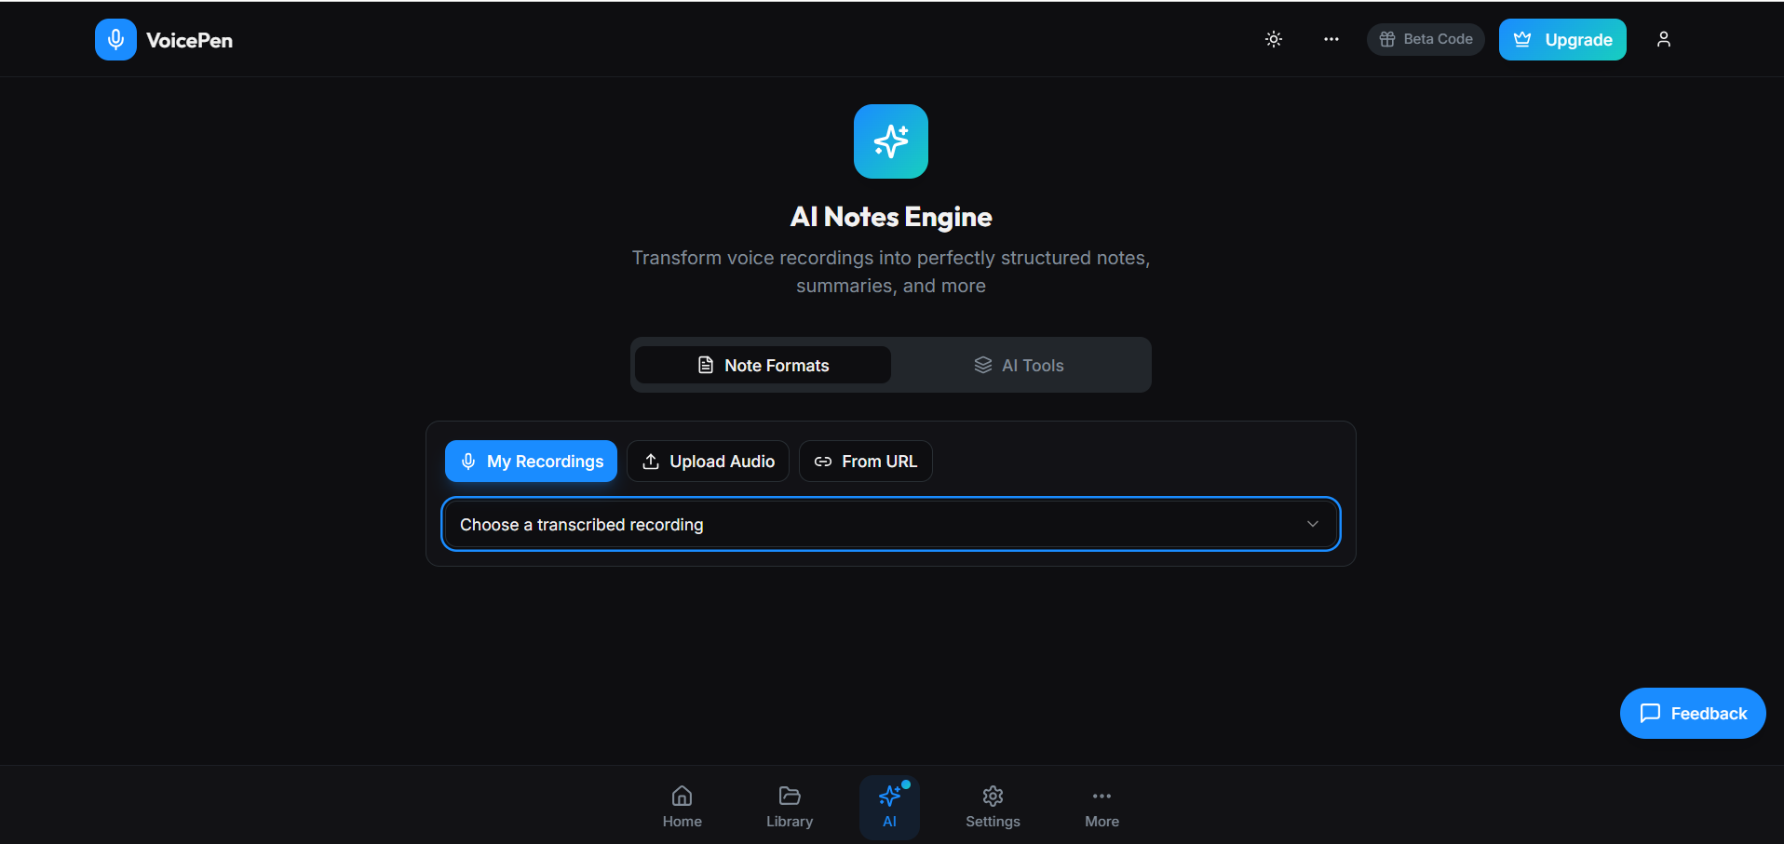This screenshot has height=844, width=1784.
Task: Click the AI Notes Engine heading
Action: [891, 217]
